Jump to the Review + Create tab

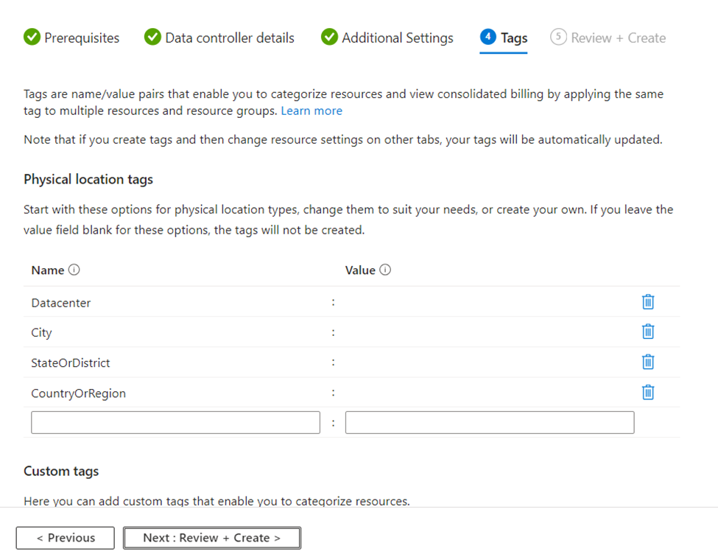click(608, 38)
